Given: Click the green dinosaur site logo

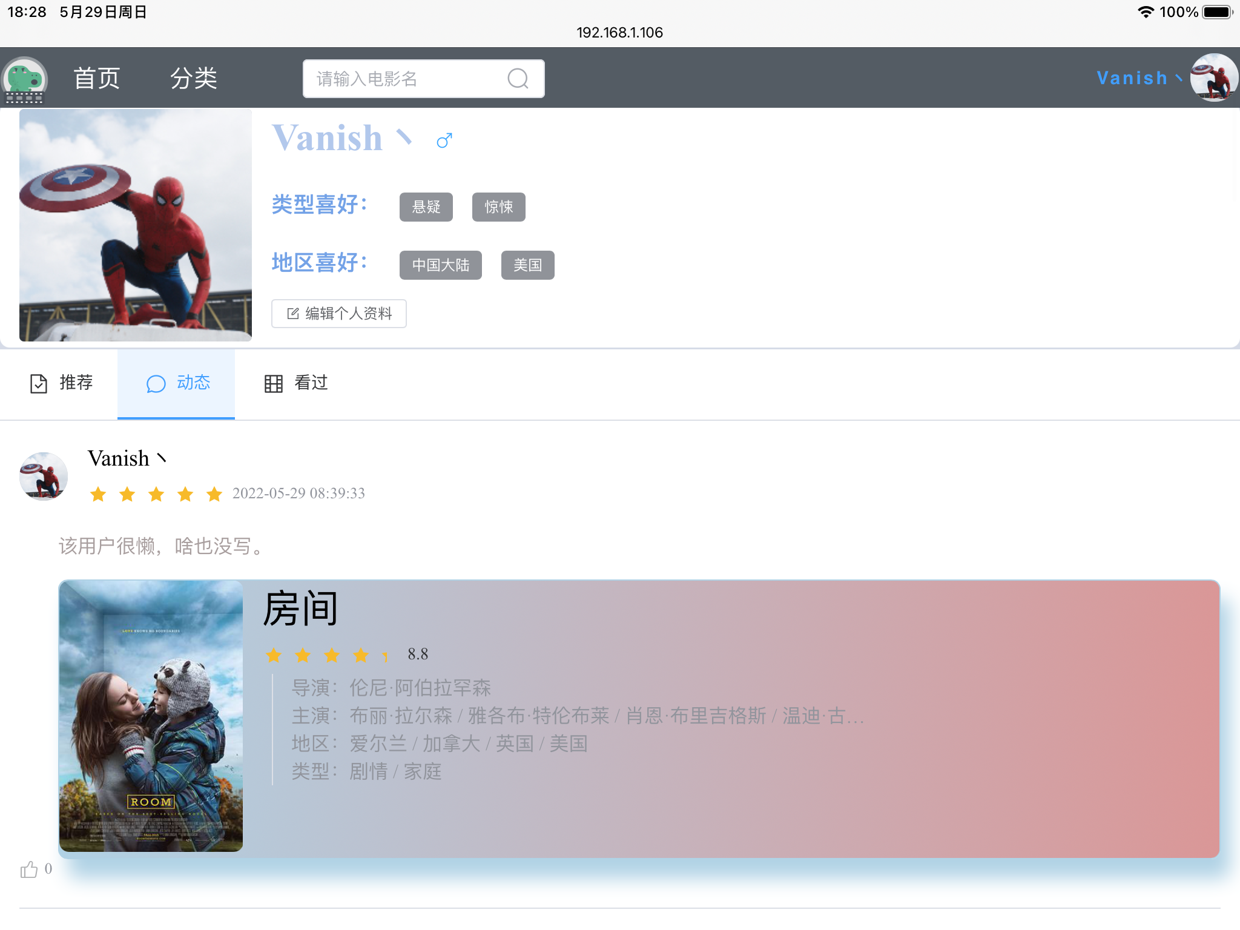Looking at the screenshot, I should (x=24, y=79).
